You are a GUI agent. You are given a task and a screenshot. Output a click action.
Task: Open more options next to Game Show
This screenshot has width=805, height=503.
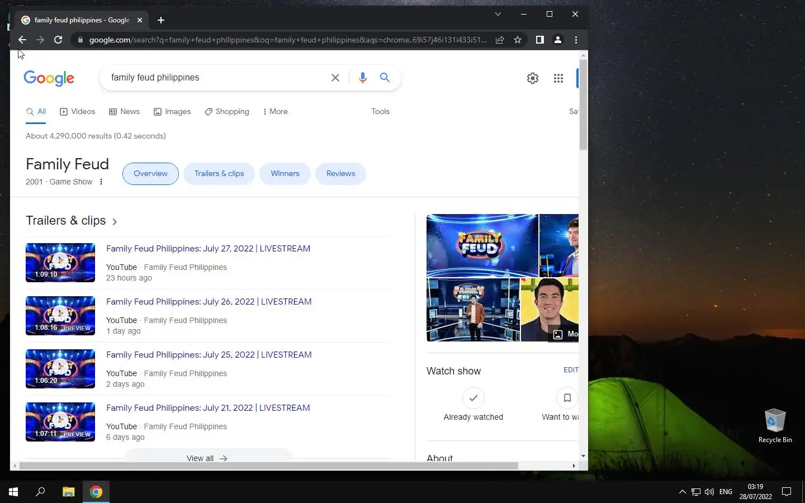click(x=101, y=182)
